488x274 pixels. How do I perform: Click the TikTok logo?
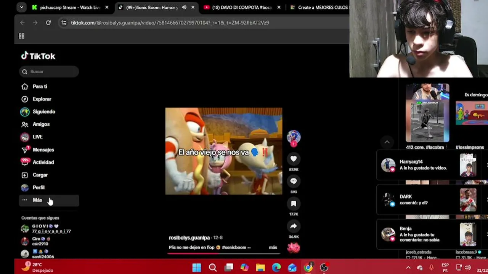38,56
